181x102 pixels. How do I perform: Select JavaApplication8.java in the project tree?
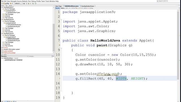(x=14, y=26)
